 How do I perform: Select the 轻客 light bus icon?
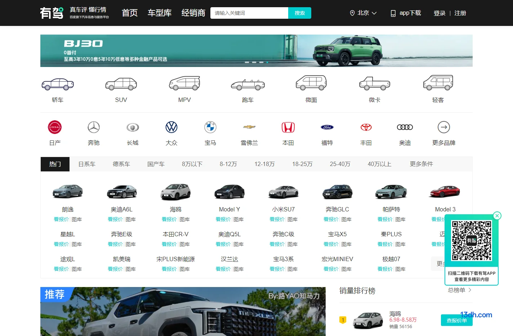(x=438, y=82)
